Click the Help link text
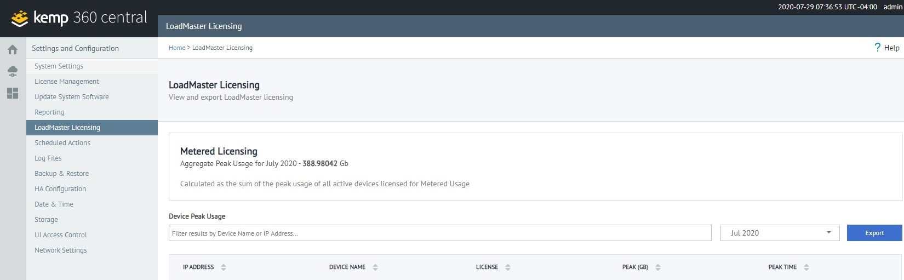 pyautogui.click(x=891, y=48)
